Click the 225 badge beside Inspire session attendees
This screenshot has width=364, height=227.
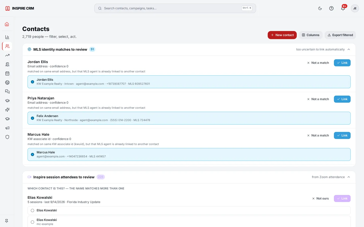(x=101, y=177)
